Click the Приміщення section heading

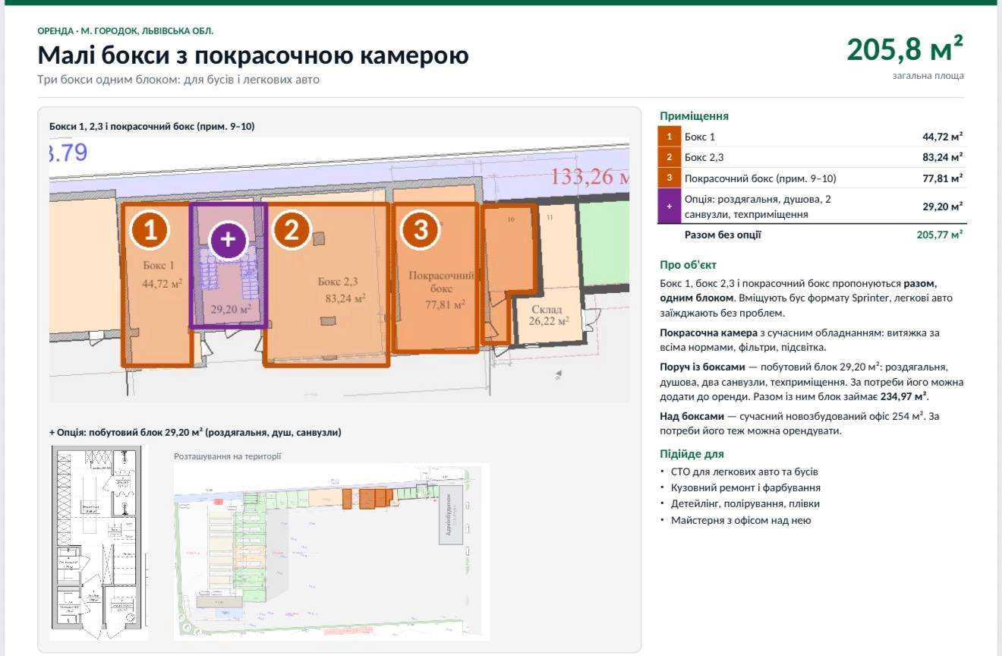click(694, 116)
